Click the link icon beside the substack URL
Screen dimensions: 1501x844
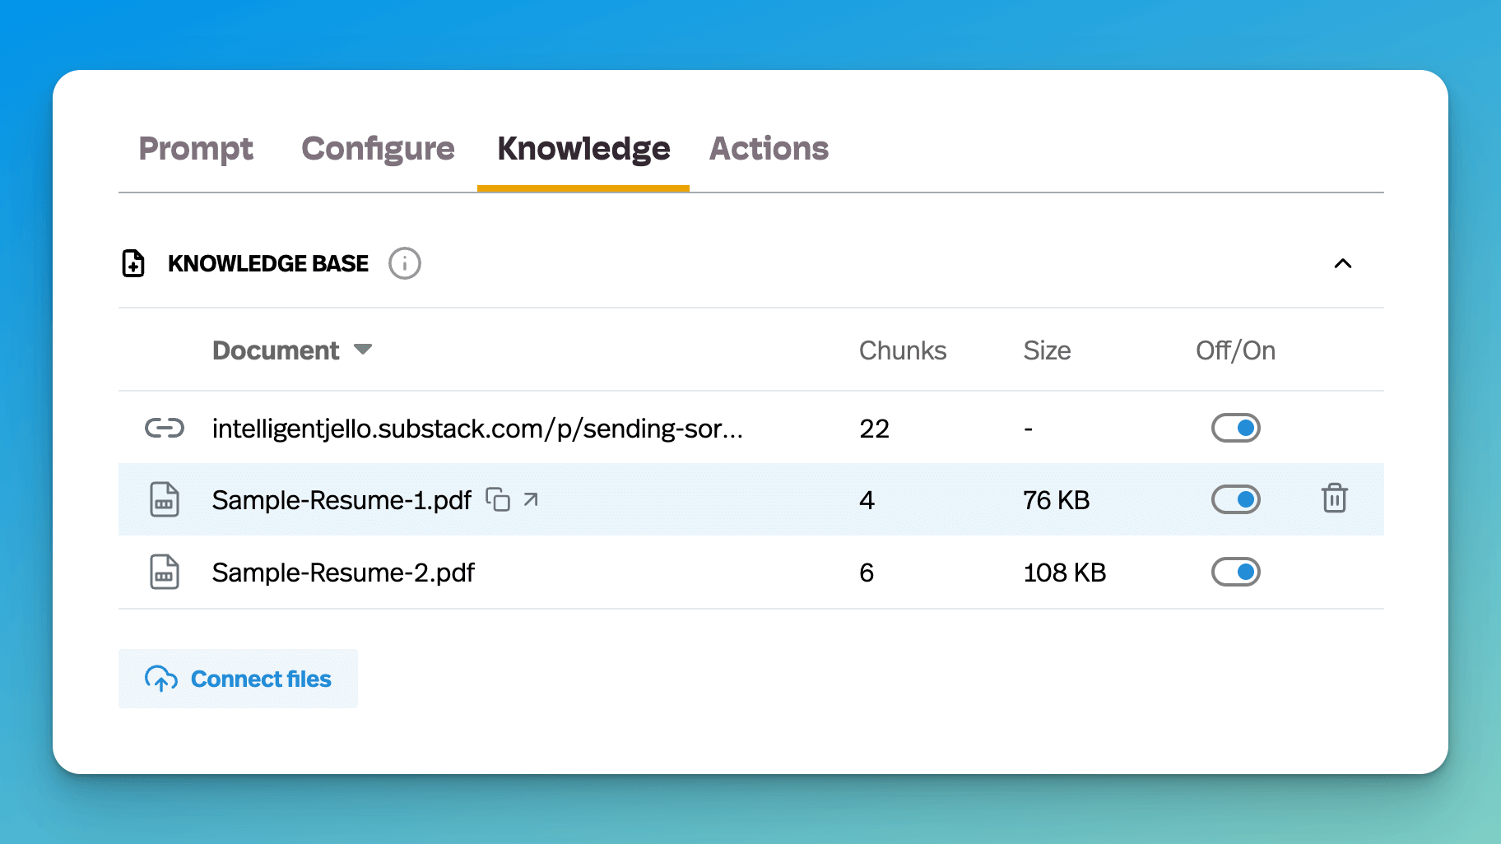coord(165,428)
